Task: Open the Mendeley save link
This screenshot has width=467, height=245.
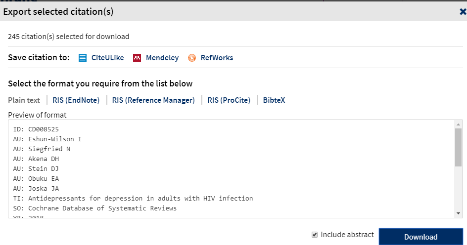Action: [x=162, y=58]
